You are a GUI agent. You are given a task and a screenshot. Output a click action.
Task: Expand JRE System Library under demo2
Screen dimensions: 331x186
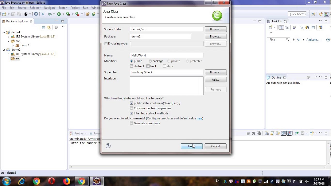(9, 54)
